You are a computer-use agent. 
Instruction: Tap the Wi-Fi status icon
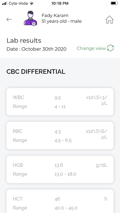[x=32, y=3]
